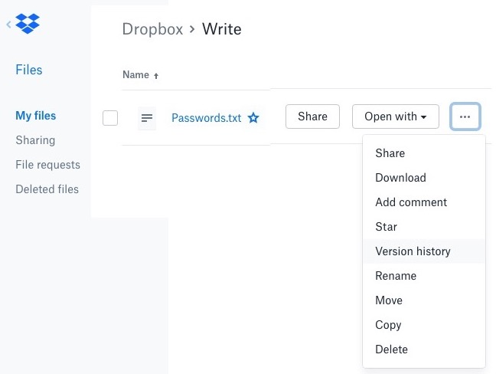
Task: Select My files in sidebar
Action: [36, 116]
